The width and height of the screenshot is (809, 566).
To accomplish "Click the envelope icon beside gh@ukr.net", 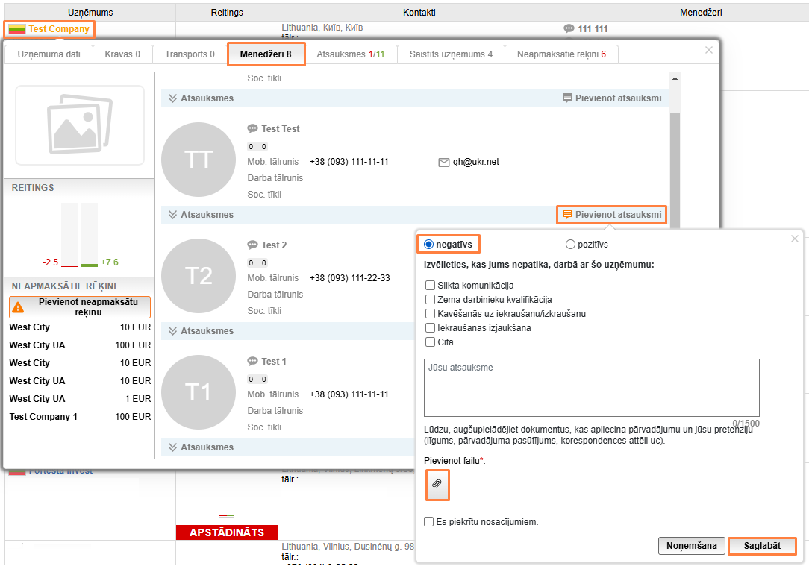I will 443,162.
